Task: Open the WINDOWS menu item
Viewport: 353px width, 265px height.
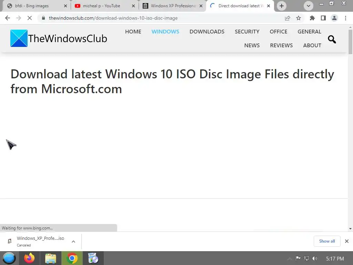Action: point(165,31)
